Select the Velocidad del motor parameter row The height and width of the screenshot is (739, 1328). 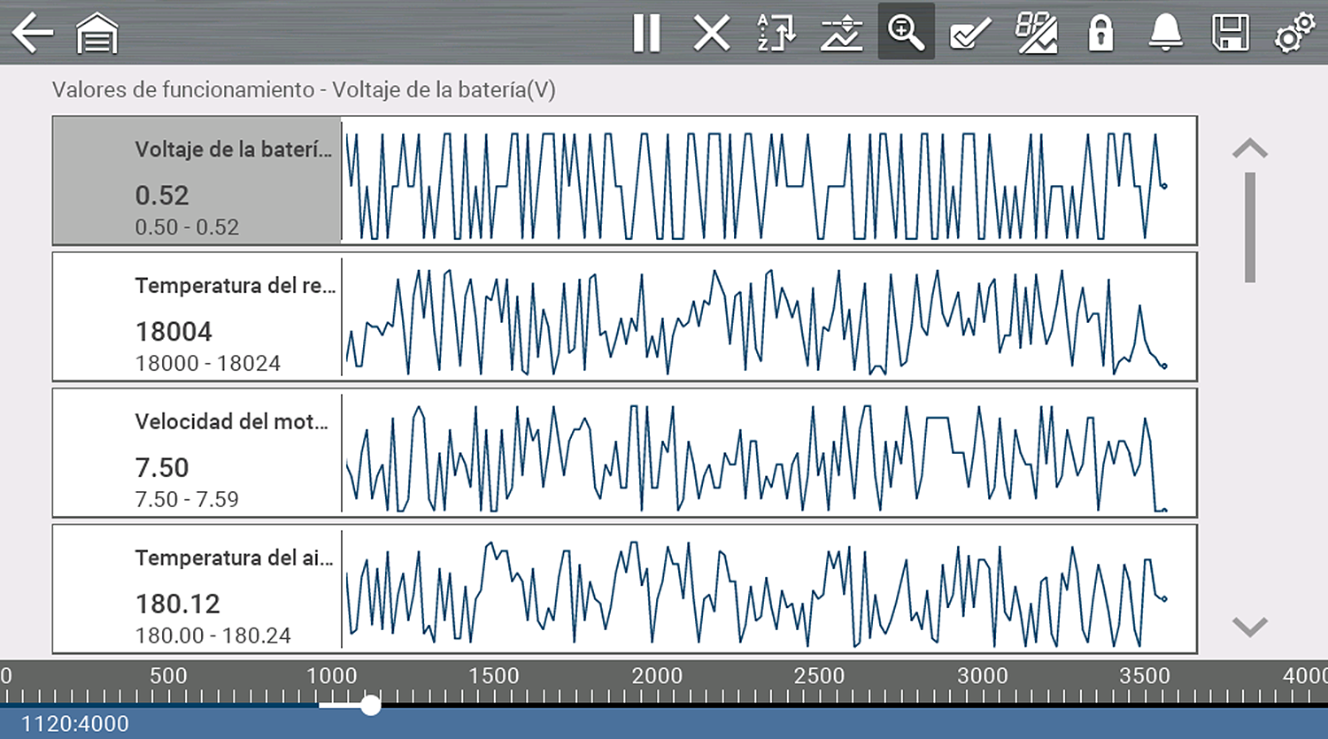click(x=197, y=453)
